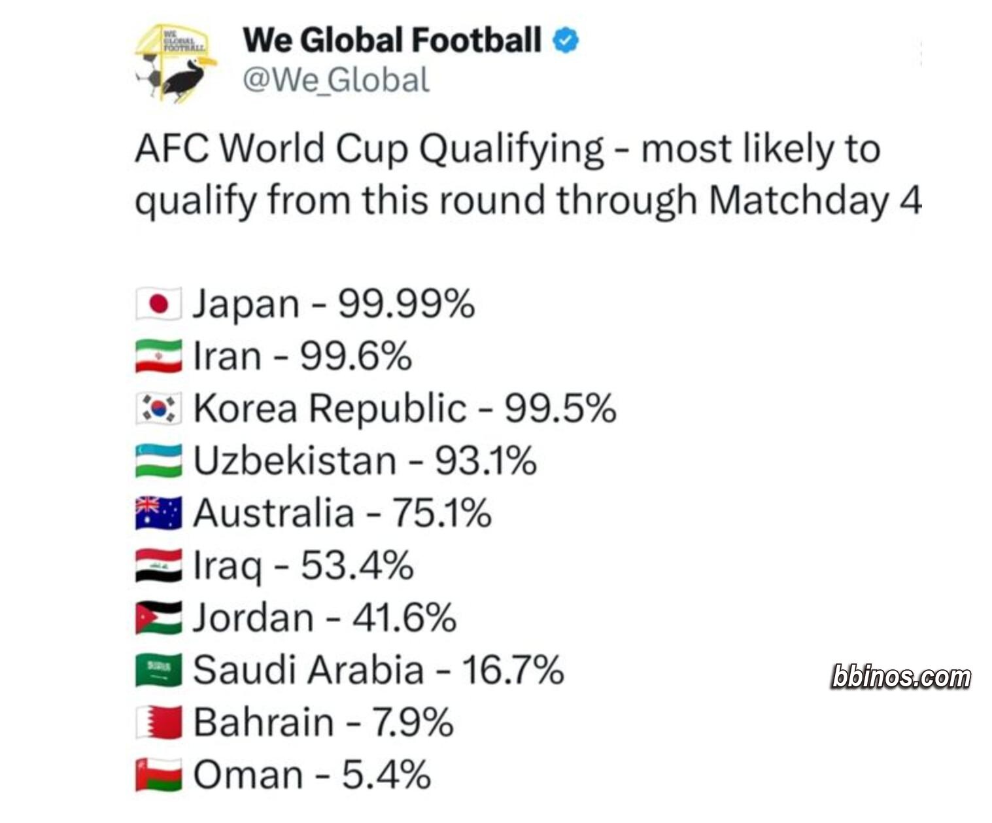
Task: Open the @We_Global handle link
Action: tap(336, 80)
